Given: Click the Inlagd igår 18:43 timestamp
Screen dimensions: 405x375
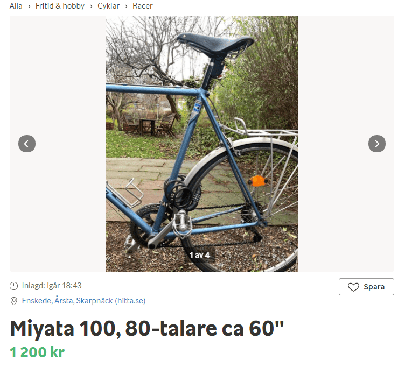Looking at the screenshot, I should pos(52,286).
